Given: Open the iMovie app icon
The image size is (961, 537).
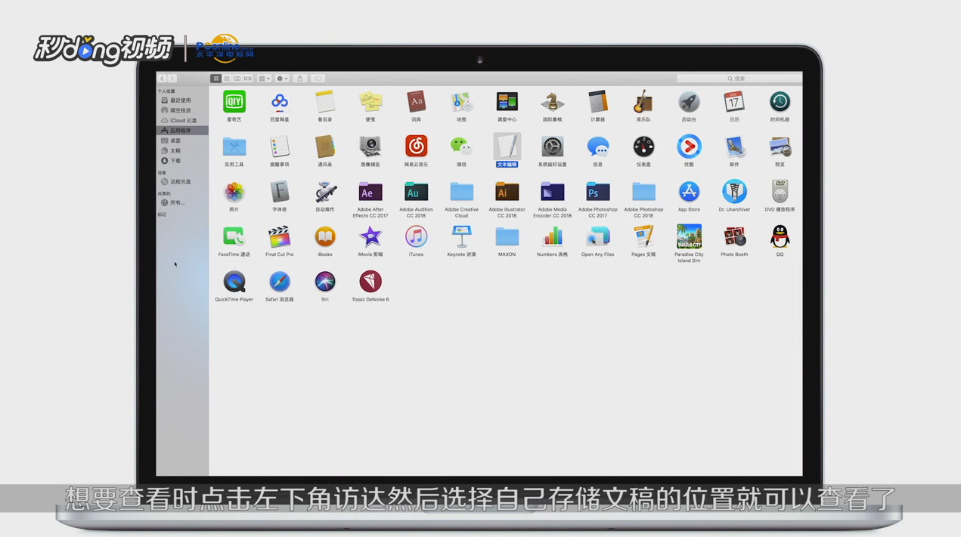Looking at the screenshot, I should coord(370,236).
